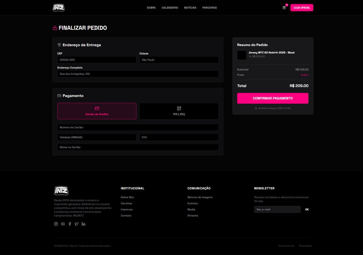This screenshot has height=255, width=363.
Task: Open Eventos footer link
Action: pos(193,204)
